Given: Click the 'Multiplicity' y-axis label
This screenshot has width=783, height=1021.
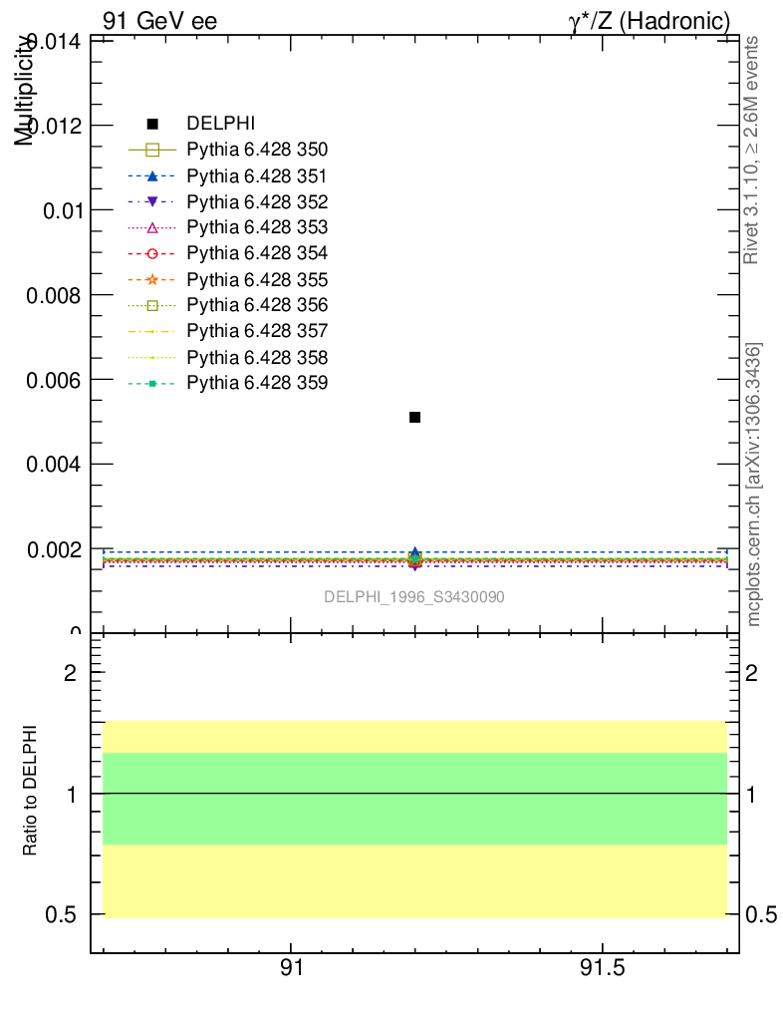Looking at the screenshot, I should point(25,91).
